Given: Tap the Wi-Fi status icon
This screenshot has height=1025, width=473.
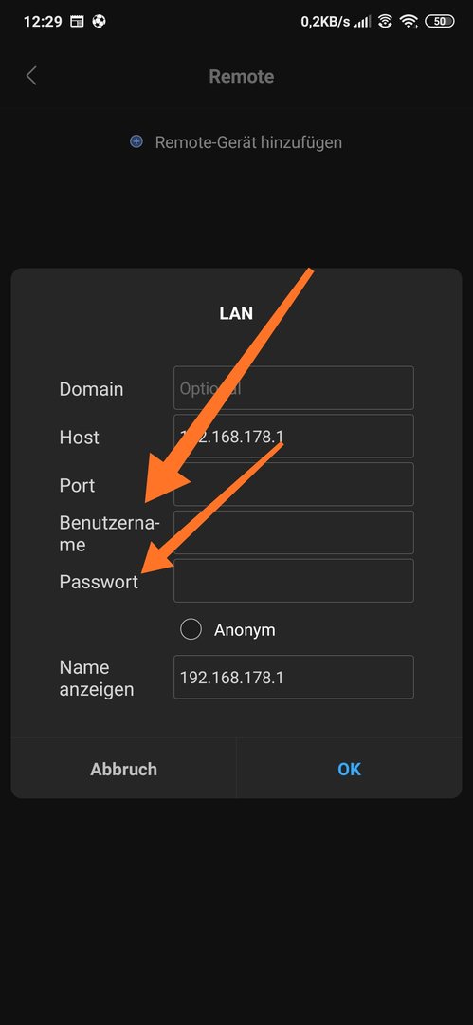Looking at the screenshot, I should (x=409, y=22).
